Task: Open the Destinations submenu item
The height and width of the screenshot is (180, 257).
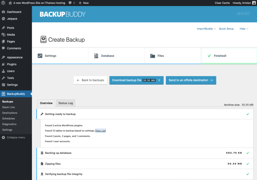Action: tap(10, 113)
